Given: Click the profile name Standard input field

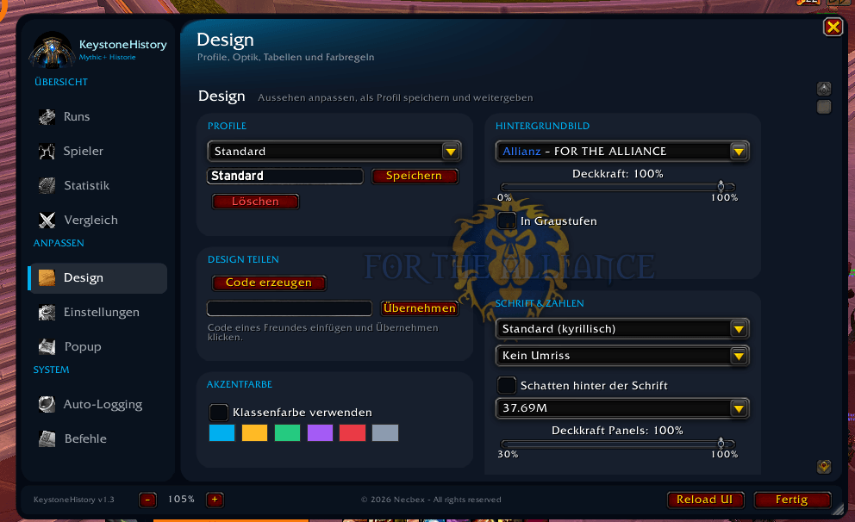Looking at the screenshot, I should pyautogui.click(x=285, y=176).
